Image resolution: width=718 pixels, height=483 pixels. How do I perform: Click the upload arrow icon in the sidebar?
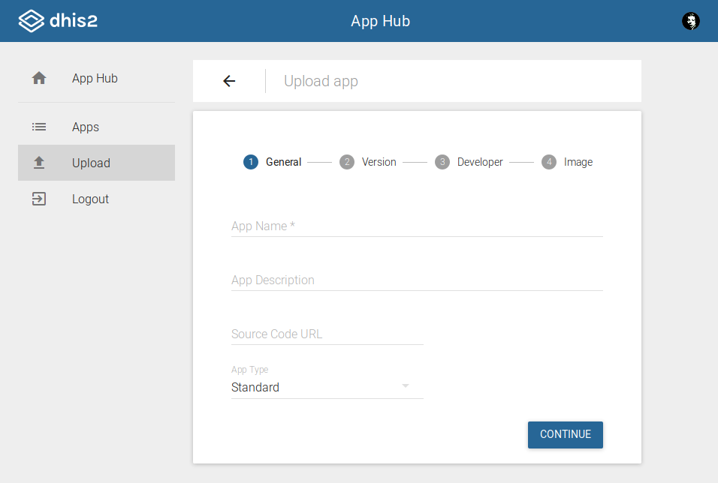point(39,163)
